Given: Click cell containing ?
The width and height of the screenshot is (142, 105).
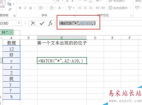Looking at the screenshot, I should [11, 91].
